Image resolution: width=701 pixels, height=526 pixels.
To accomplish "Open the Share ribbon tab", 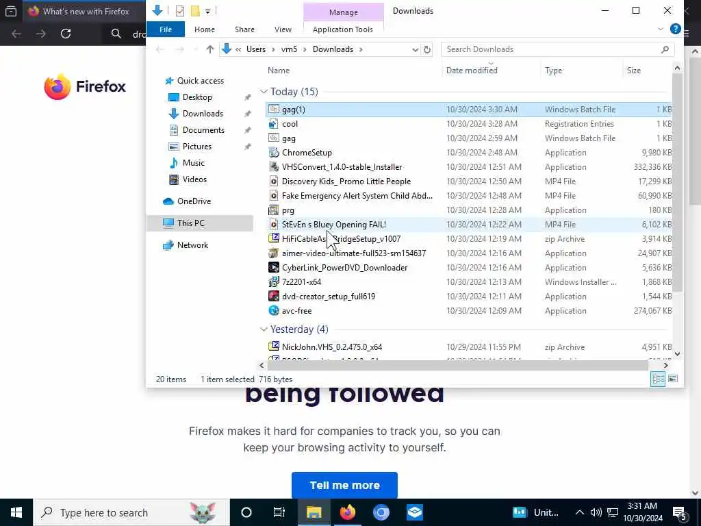I will click(x=244, y=29).
